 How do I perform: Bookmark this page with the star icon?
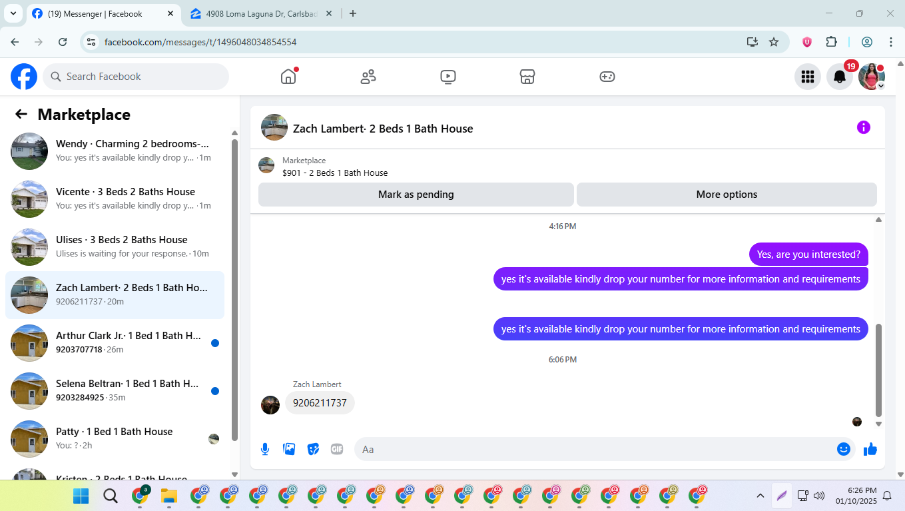(774, 42)
